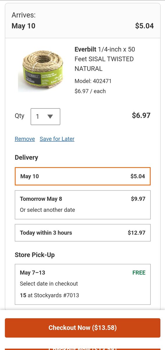
Task: Open the Qty dropdown arrow
Action: pos(50,117)
